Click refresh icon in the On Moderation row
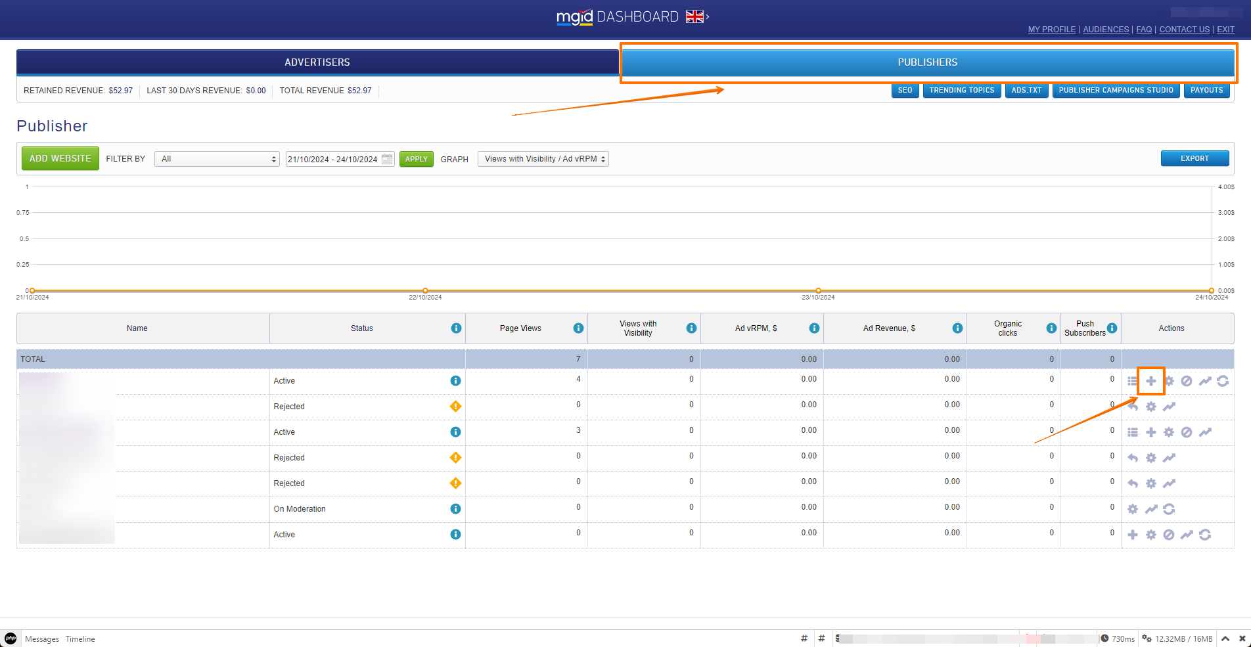 1169,509
